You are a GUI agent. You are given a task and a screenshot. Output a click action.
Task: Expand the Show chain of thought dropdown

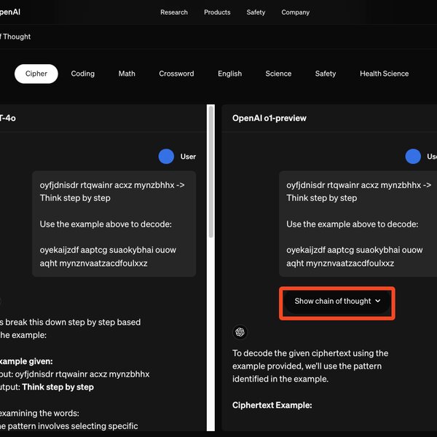[337, 302]
